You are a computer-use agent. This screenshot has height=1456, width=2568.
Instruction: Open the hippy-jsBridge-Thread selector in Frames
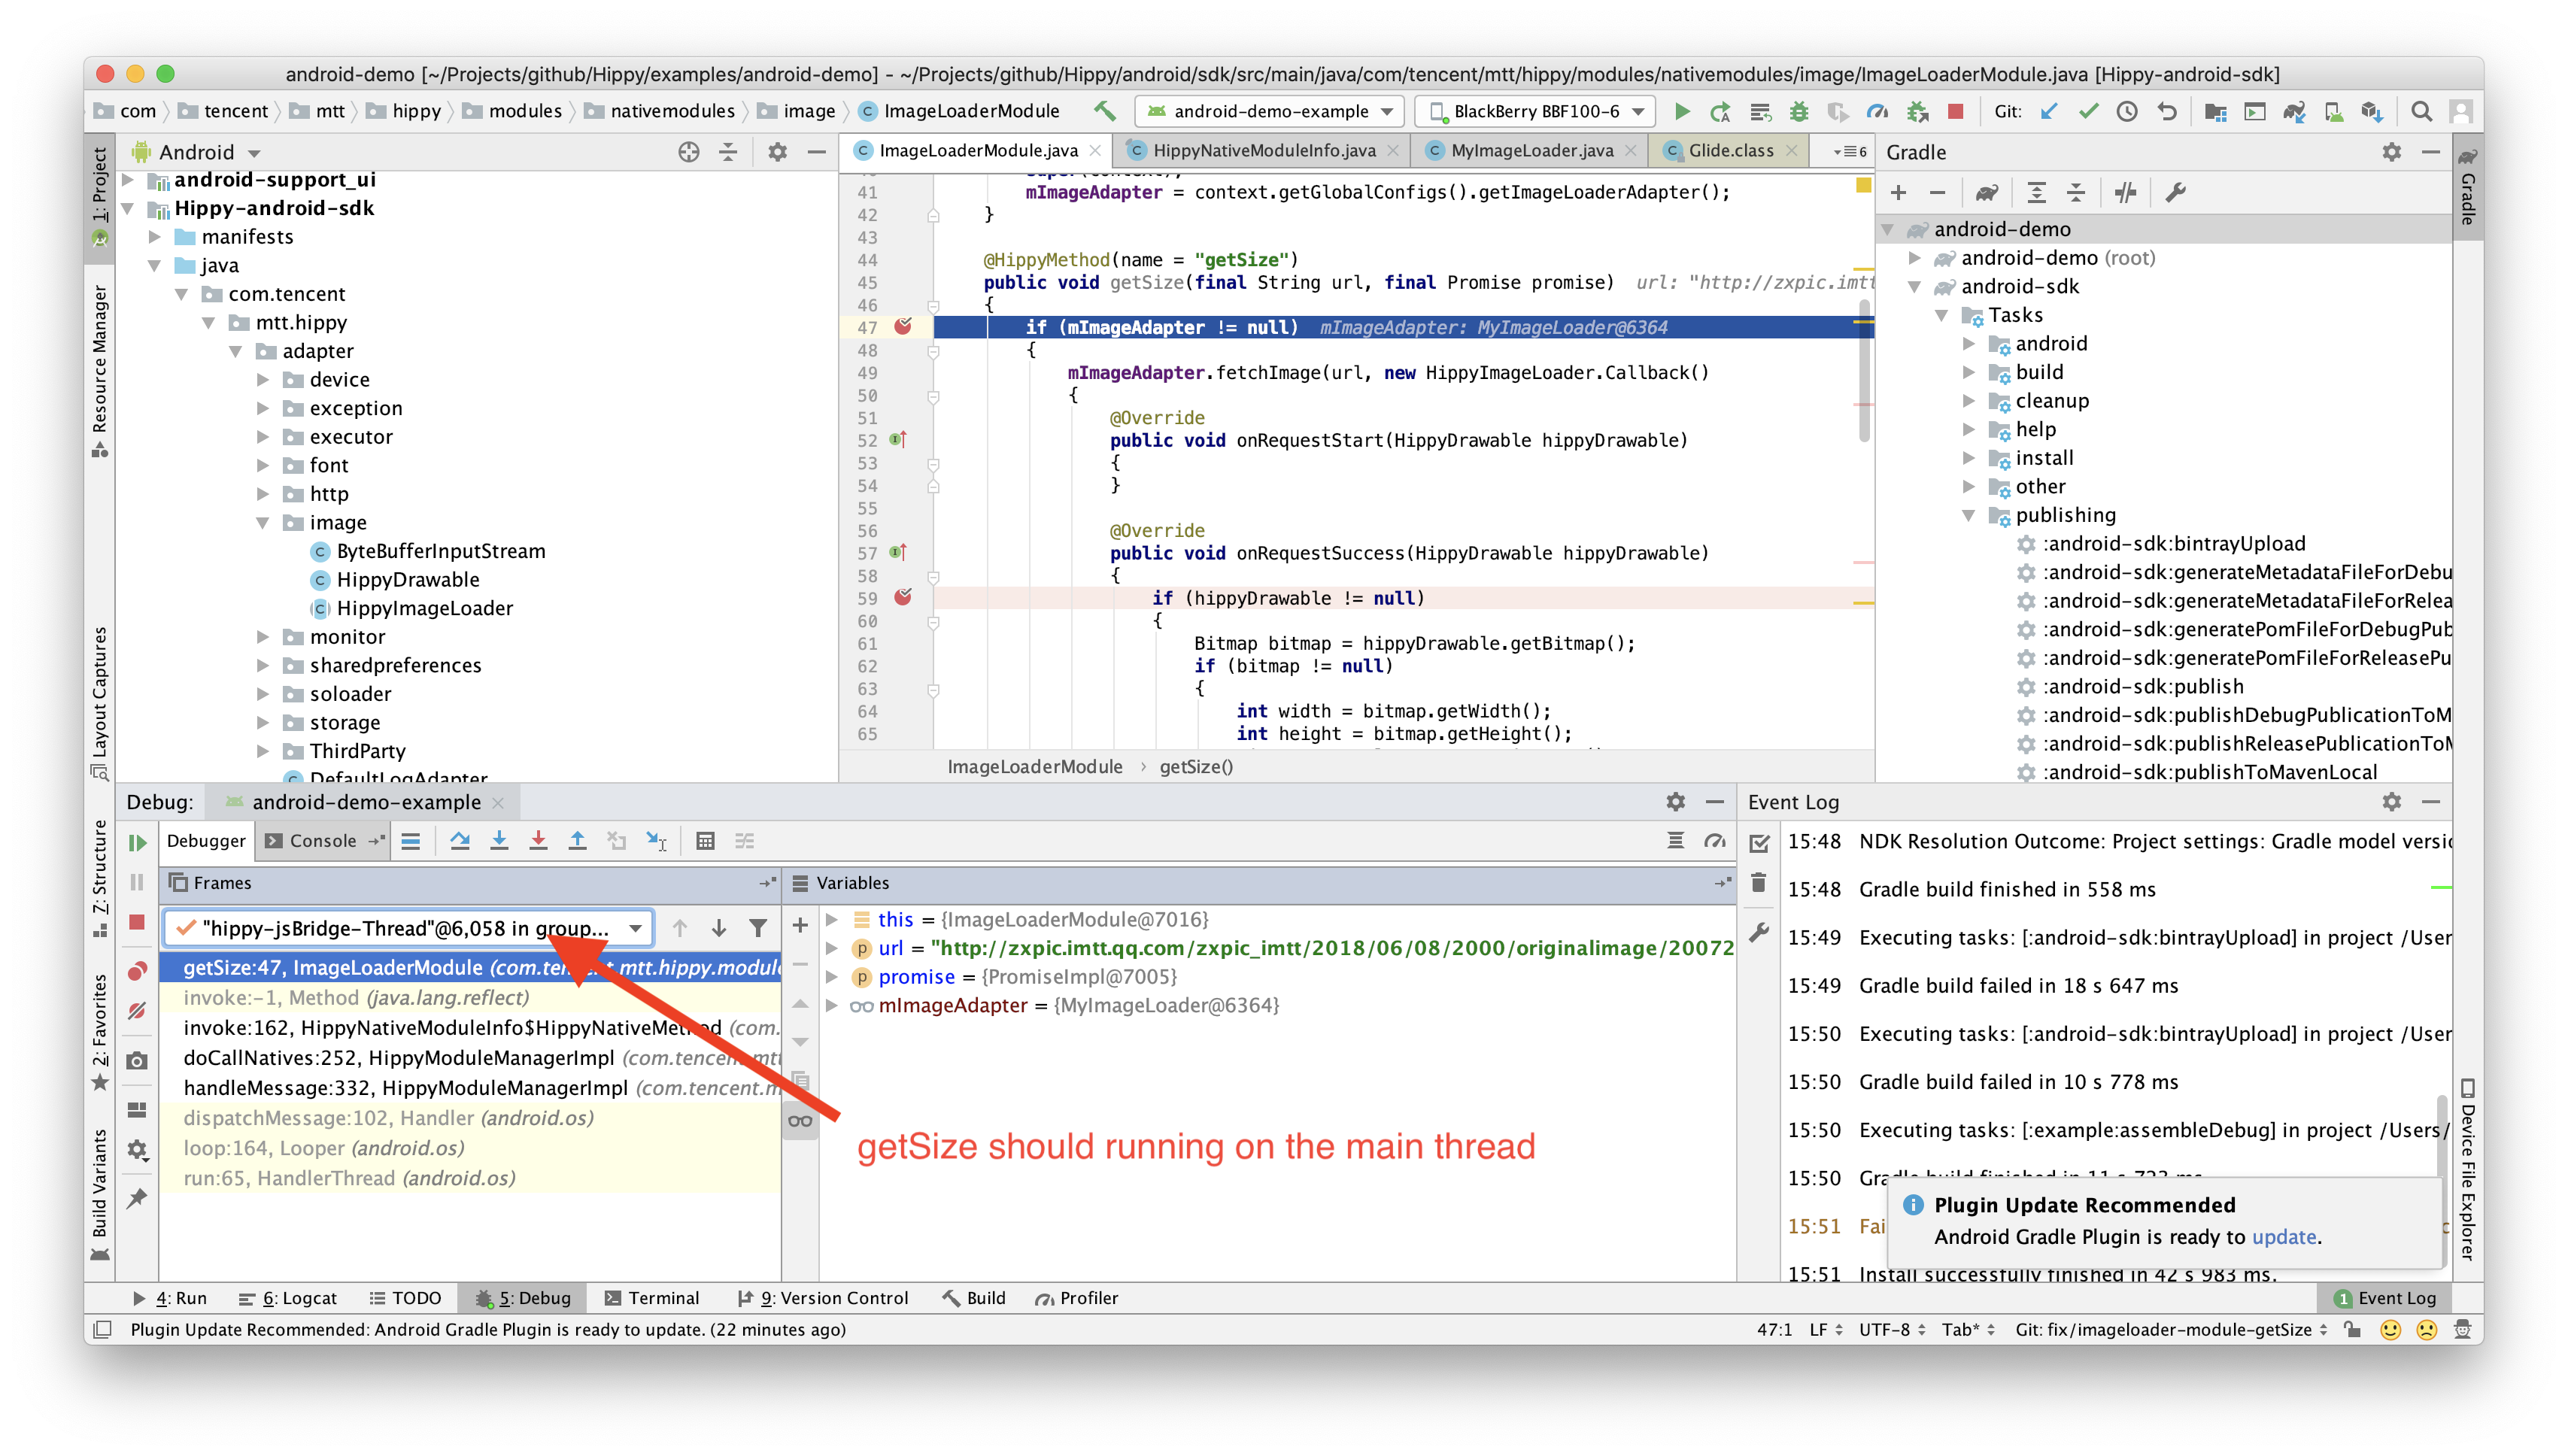[637, 928]
